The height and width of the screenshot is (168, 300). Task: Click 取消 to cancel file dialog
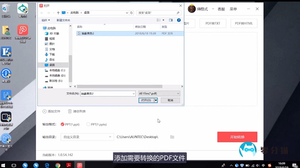[170, 100]
